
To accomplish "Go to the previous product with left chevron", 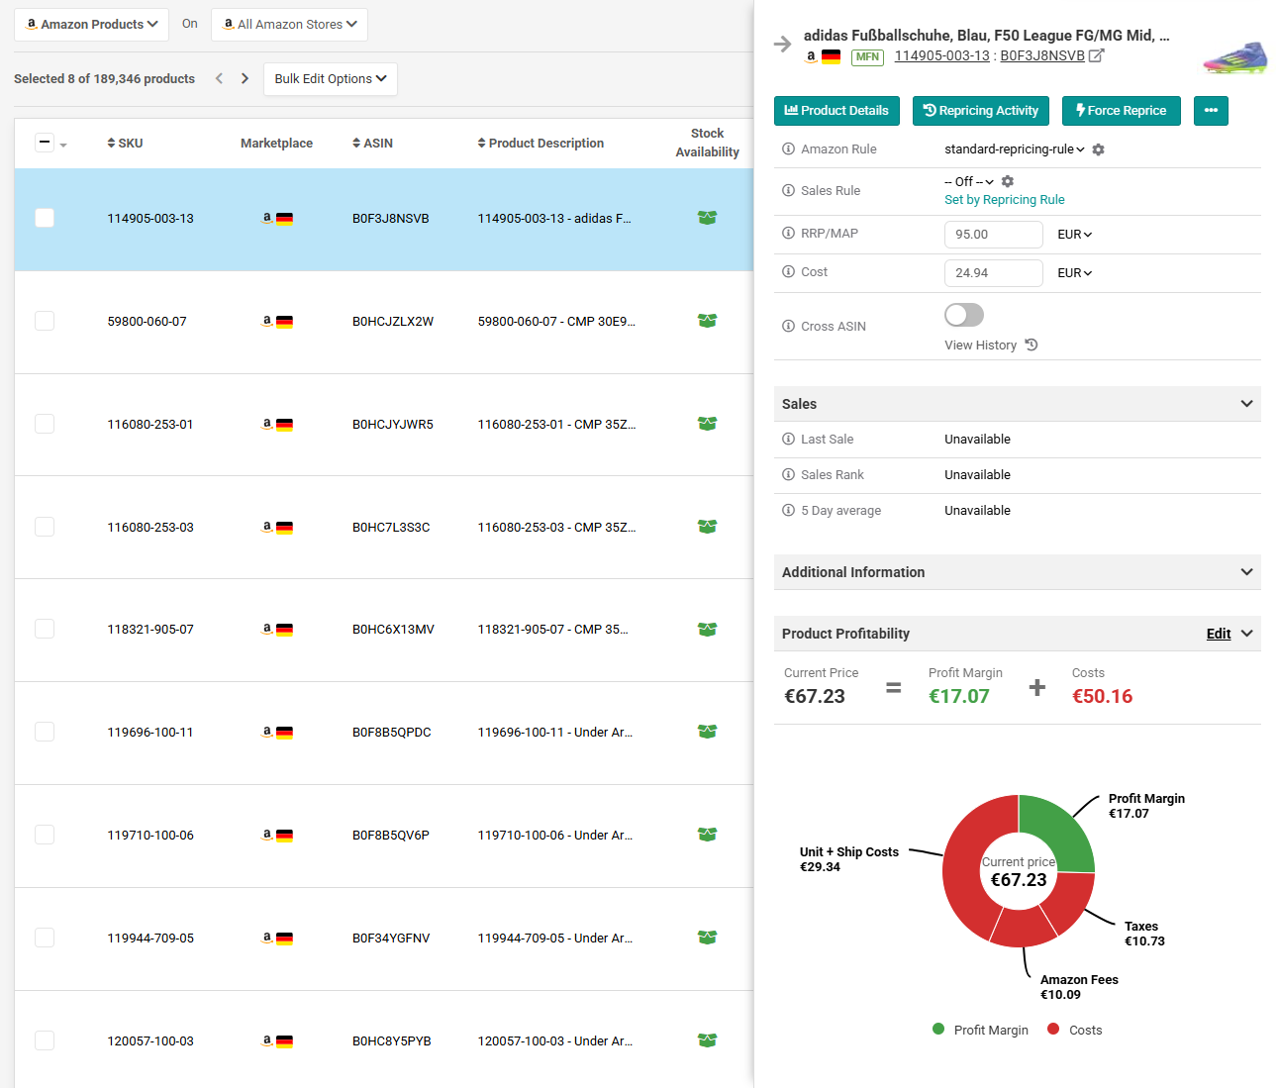I will click(220, 78).
